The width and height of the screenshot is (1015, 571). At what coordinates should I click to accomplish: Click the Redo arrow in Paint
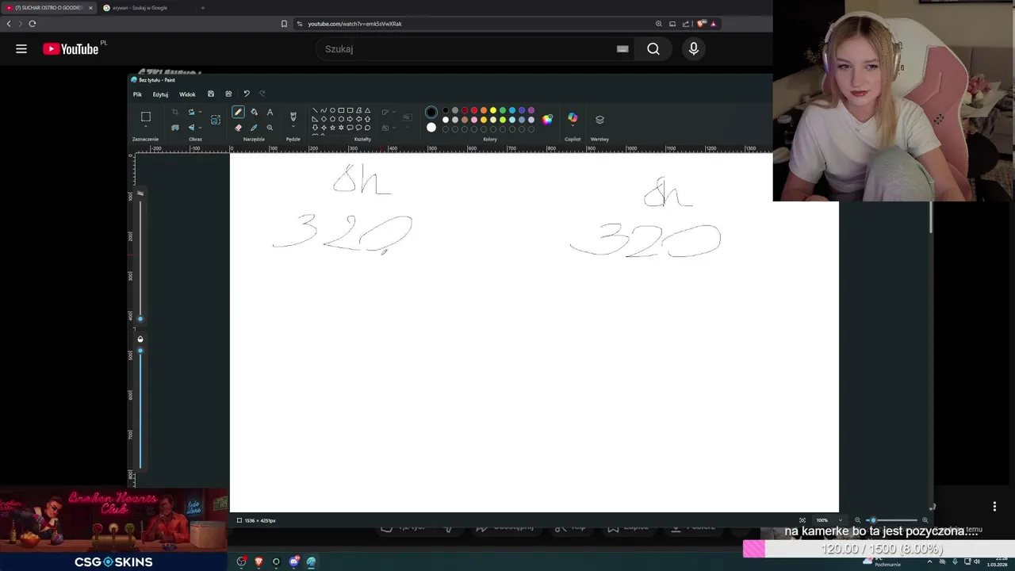point(262,94)
